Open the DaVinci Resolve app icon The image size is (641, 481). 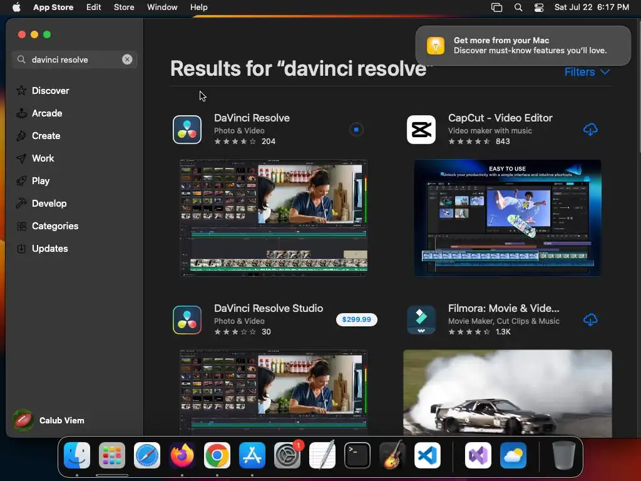click(x=187, y=130)
